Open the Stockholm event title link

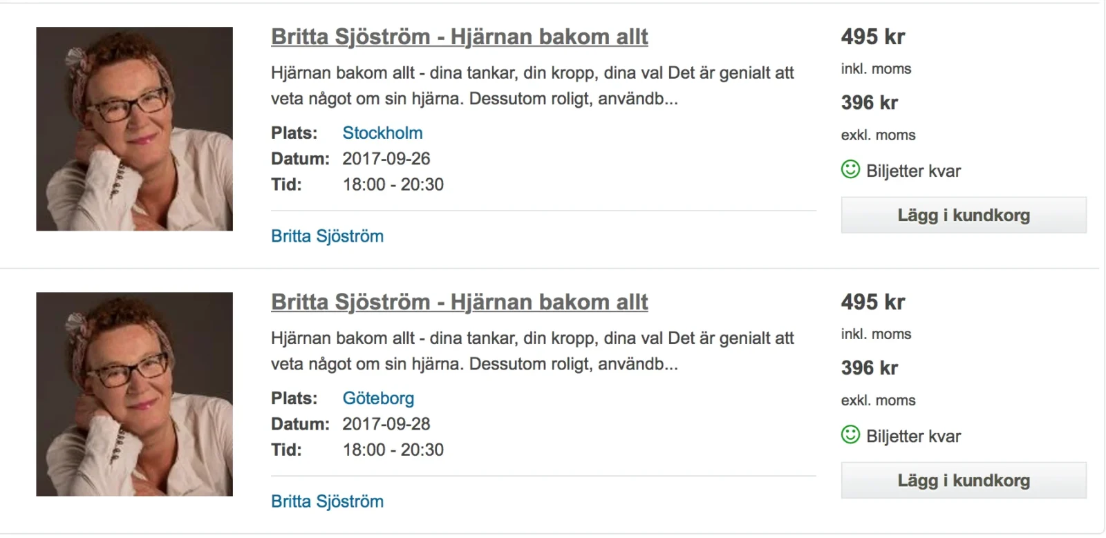pos(458,37)
